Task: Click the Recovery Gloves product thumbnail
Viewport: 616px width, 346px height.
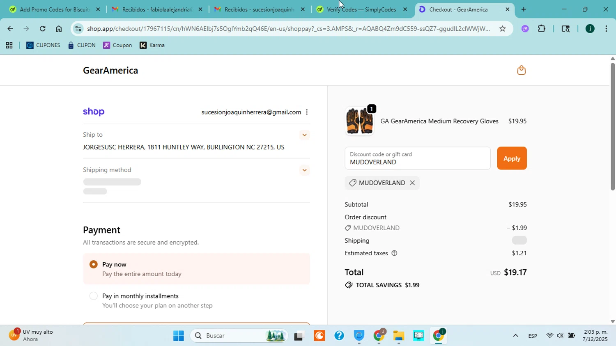Action: pyautogui.click(x=360, y=121)
